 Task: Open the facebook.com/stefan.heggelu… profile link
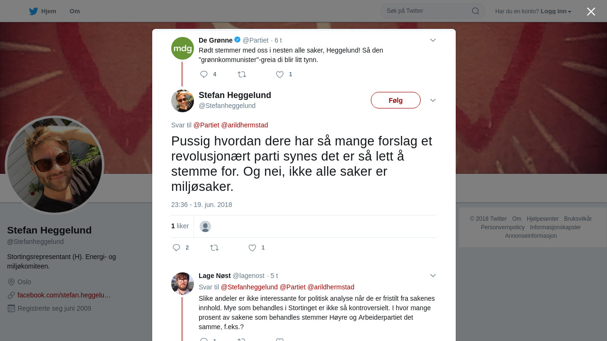pos(64,295)
